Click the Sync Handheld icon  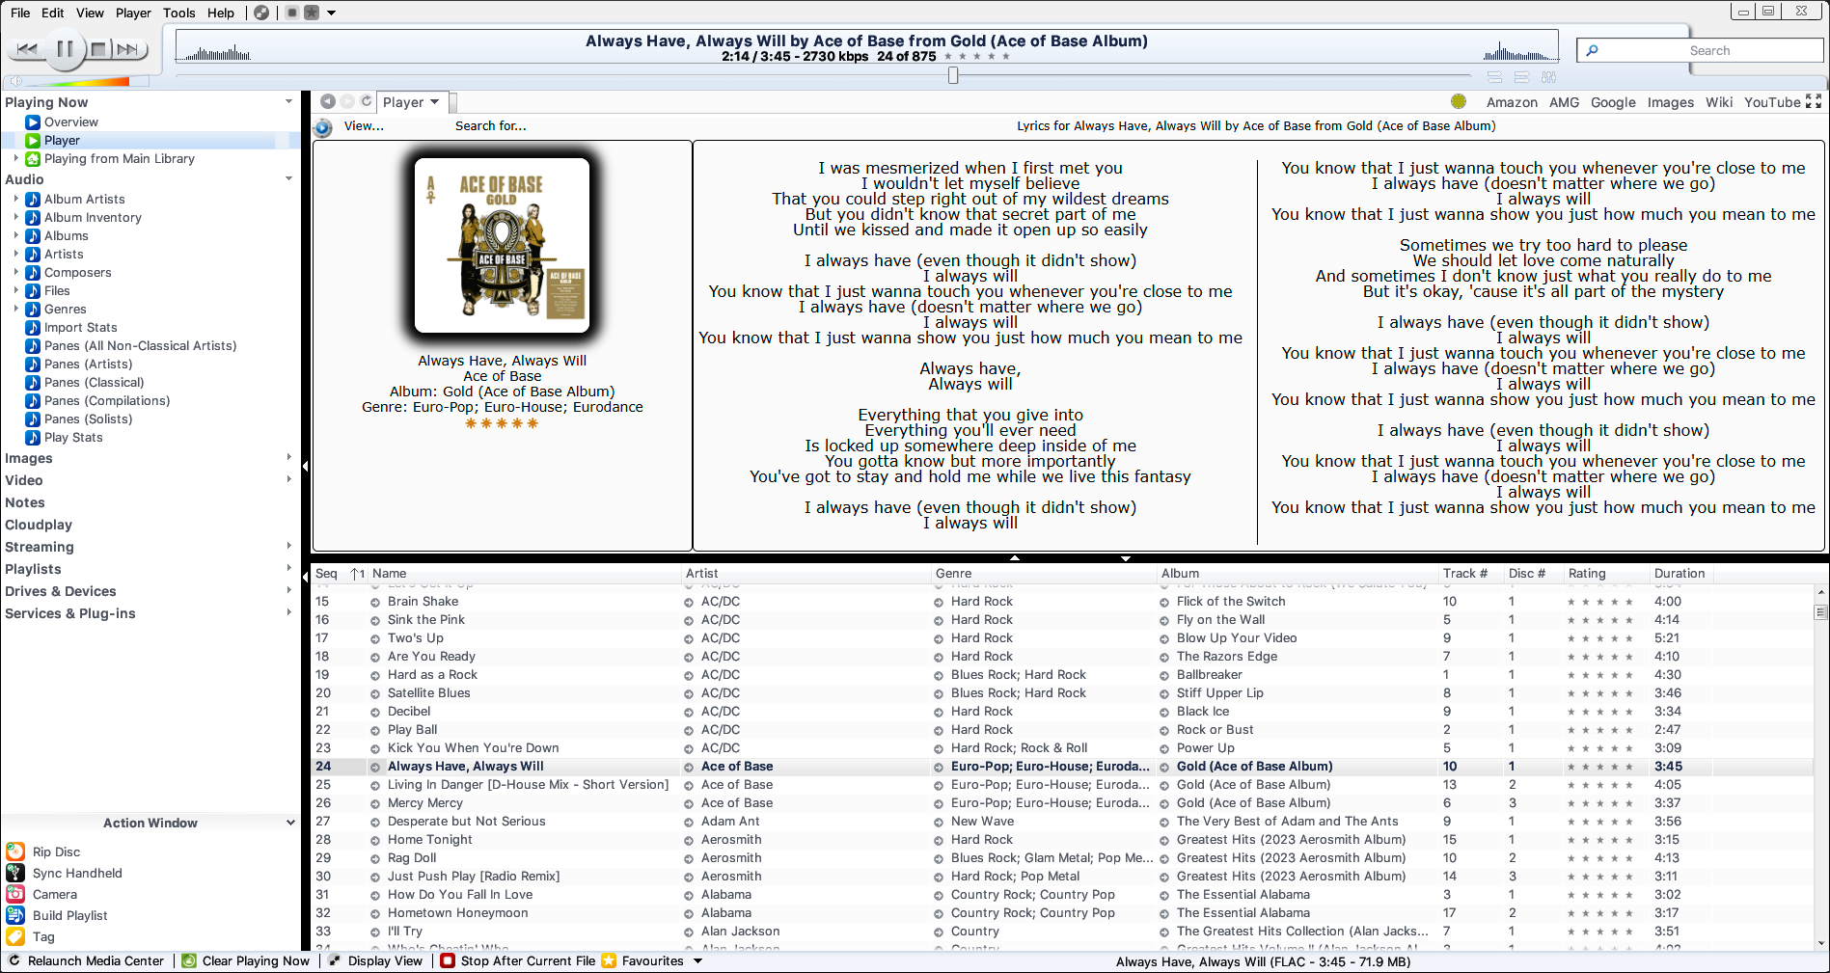coord(15,873)
